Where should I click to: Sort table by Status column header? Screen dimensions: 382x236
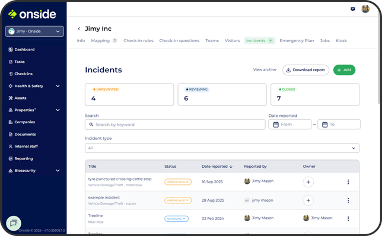pos(170,167)
